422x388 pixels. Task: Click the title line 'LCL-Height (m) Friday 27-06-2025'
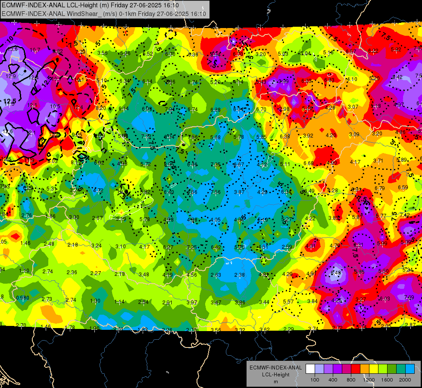pyautogui.click(x=114, y=5)
